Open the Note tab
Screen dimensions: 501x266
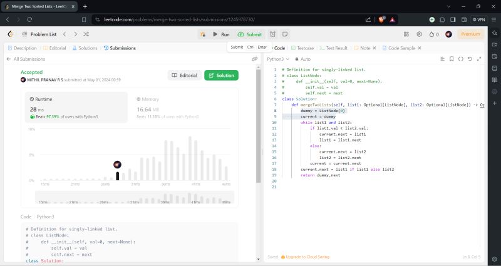point(363,48)
